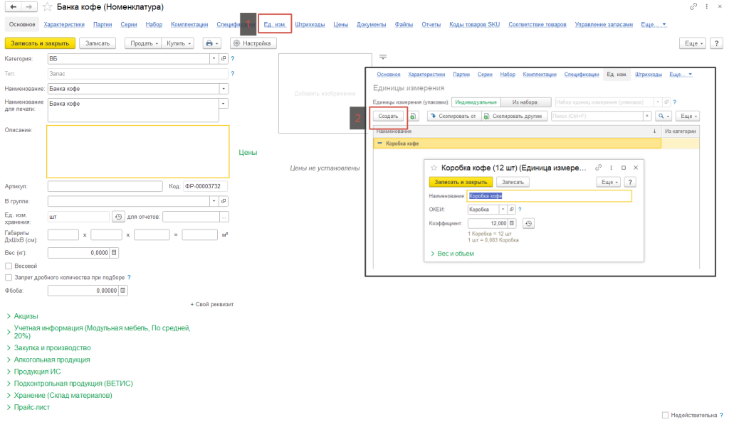
Task: Open the ОКЕИ dropdown list
Action: pyautogui.click(x=503, y=210)
